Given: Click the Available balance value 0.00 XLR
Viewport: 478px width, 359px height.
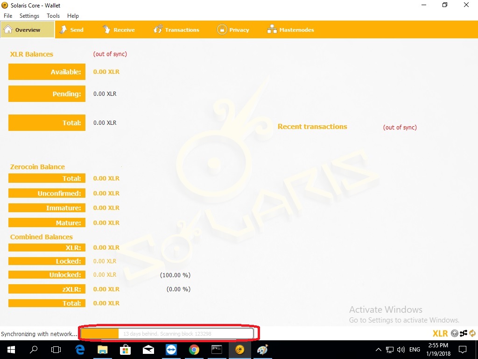Looking at the screenshot, I should pyautogui.click(x=106, y=72).
